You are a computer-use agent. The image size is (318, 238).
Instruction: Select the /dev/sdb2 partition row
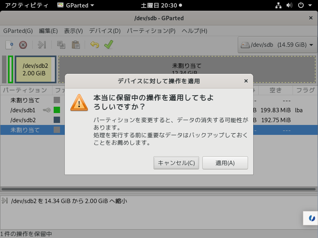point(159,120)
